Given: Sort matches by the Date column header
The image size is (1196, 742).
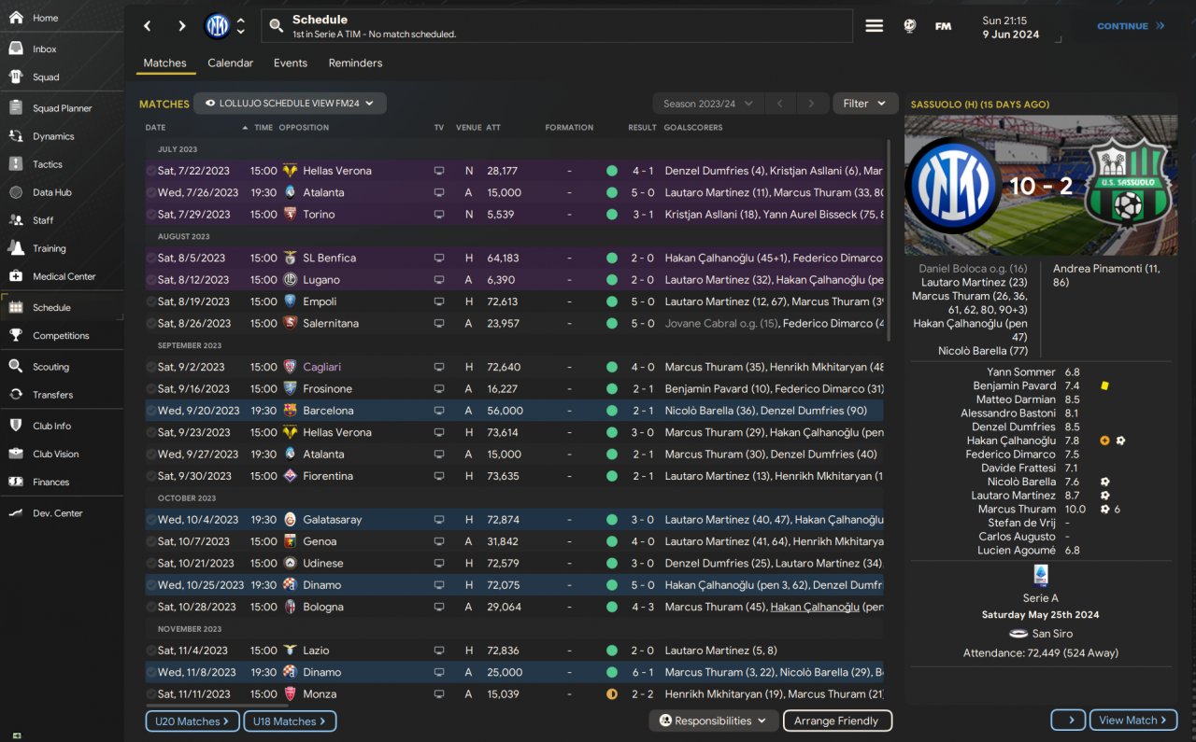Looking at the screenshot, I should (x=155, y=128).
